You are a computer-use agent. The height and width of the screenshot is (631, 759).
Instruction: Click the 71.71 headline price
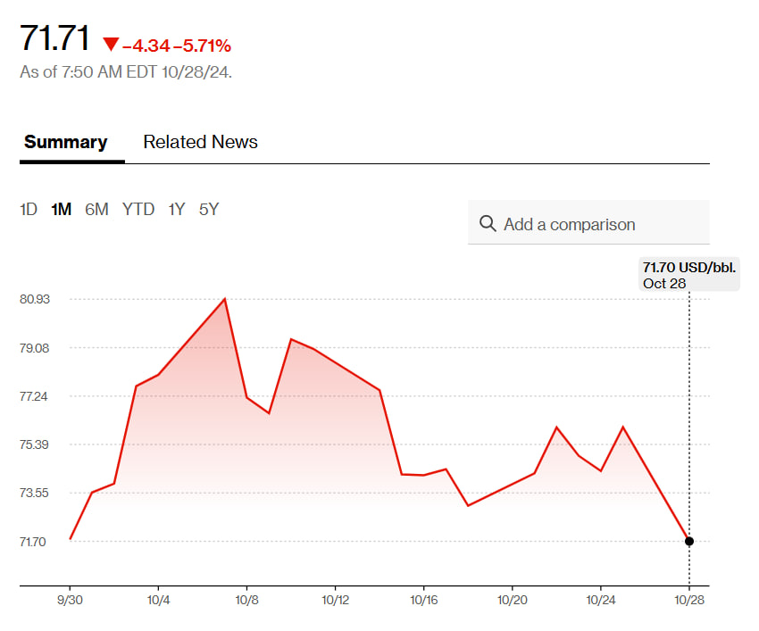[x=55, y=39]
